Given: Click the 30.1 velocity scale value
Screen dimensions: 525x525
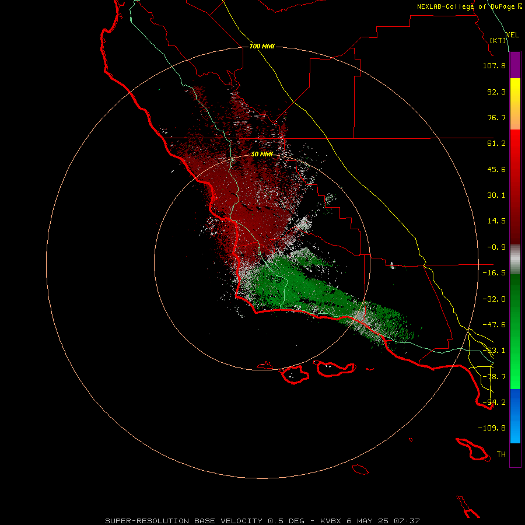Looking at the screenshot, I should [x=496, y=195].
